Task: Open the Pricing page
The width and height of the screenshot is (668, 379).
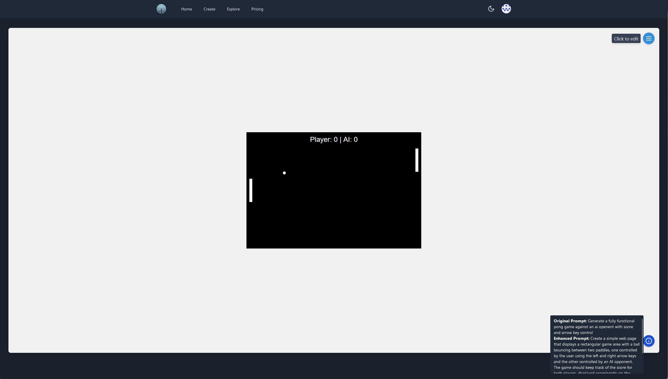Action: [257, 9]
